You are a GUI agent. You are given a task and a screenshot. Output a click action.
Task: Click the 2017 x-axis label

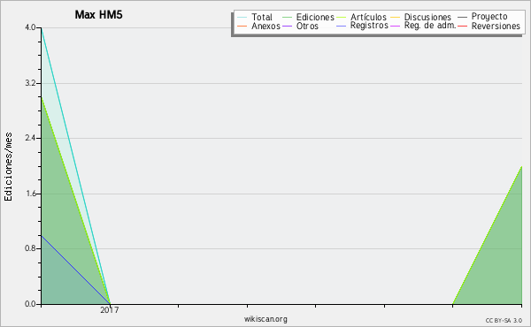click(x=110, y=309)
